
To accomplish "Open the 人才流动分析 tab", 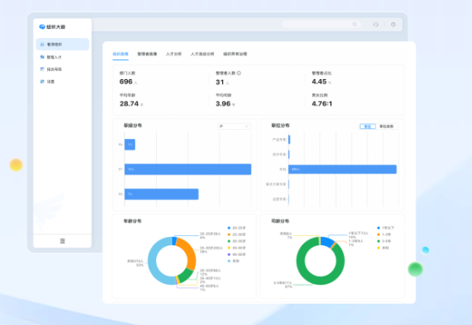I will click(x=202, y=54).
